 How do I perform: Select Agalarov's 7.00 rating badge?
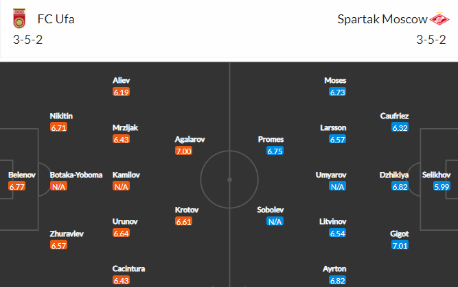[184, 151]
